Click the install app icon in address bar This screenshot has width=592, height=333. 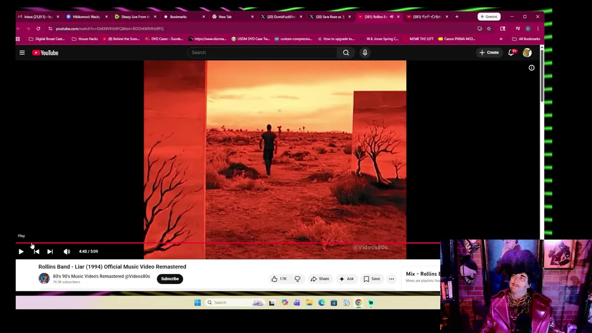pyautogui.click(x=480, y=29)
